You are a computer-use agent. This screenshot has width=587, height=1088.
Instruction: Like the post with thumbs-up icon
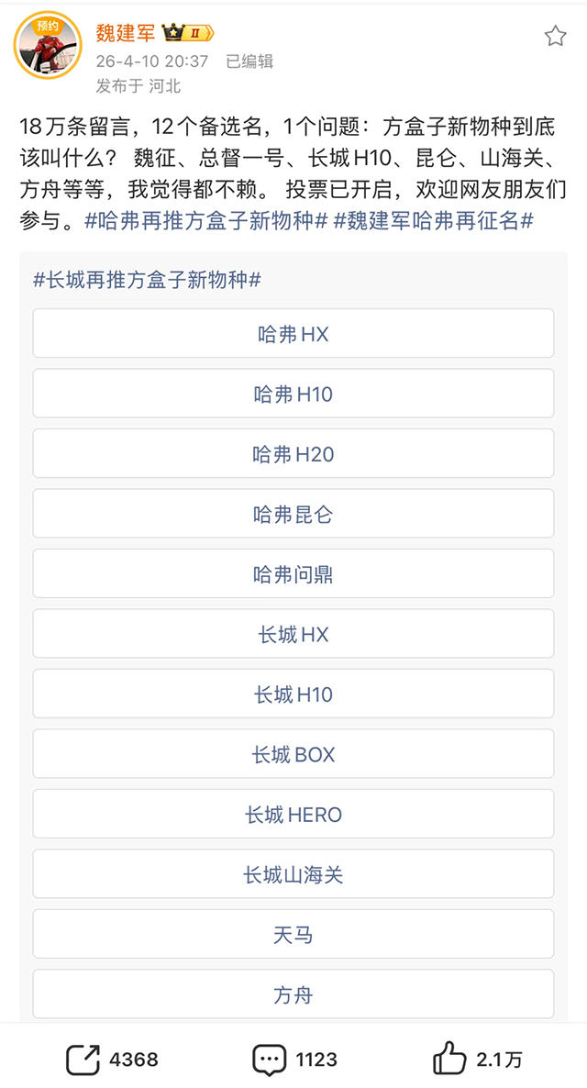(x=449, y=1060)
